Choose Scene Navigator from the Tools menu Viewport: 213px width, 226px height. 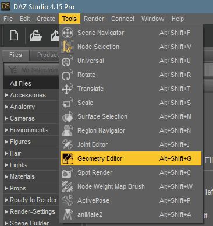[x=131, y=33]
